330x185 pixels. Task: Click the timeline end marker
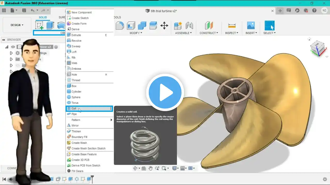tap(92, 179)
